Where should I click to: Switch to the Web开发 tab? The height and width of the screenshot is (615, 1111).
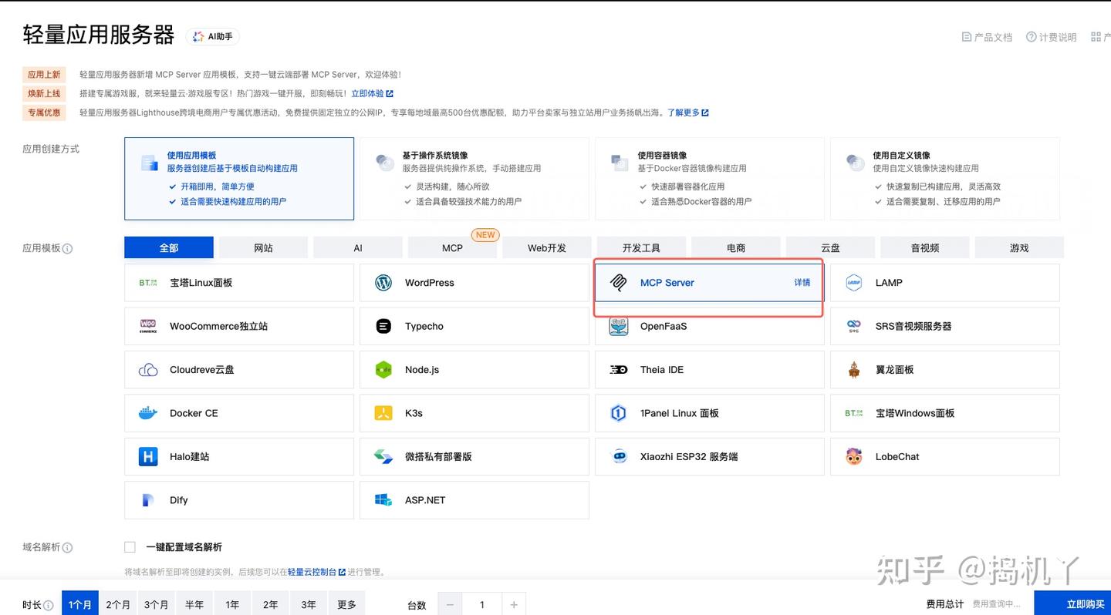click(x=547, y=247)
